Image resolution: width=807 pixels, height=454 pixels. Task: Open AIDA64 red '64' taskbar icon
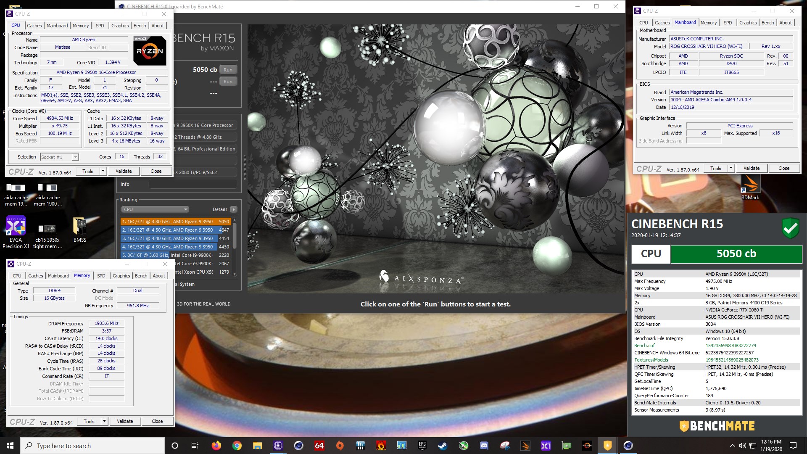click(x=319, y=446)
